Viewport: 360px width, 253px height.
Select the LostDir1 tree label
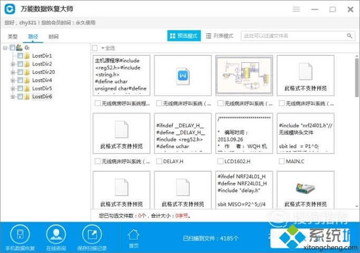[x=42, y=55]
